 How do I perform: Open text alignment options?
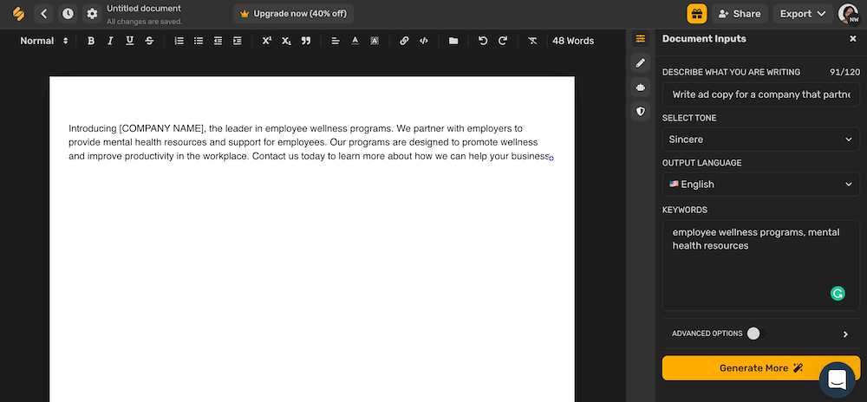[335, 41]
